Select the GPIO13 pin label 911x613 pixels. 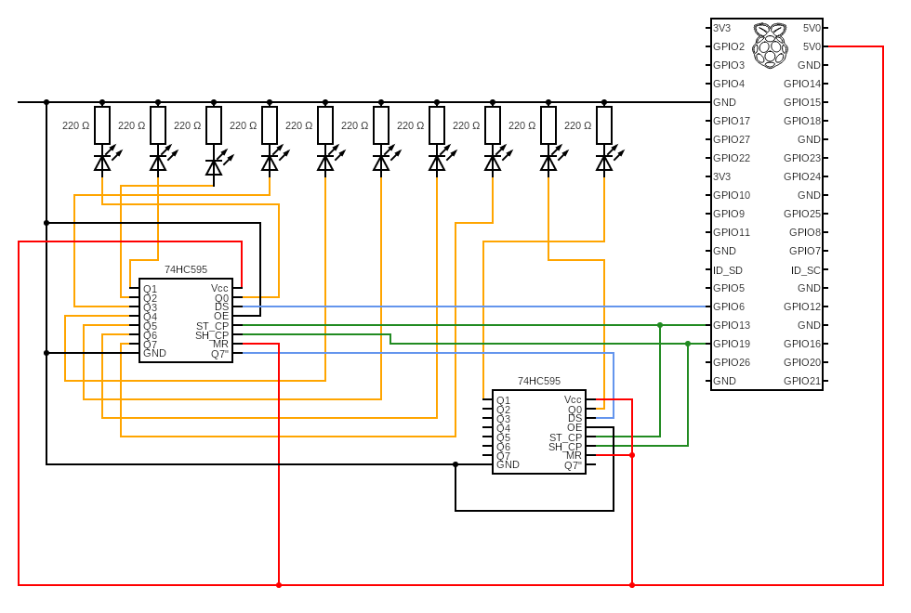[732, 325]
